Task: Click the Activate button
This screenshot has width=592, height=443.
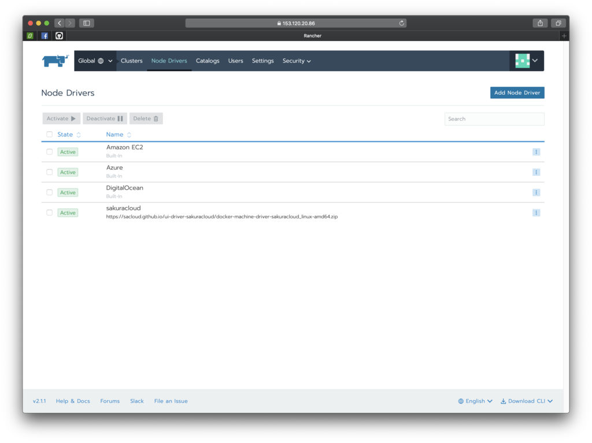Action: [x=61, y=119]
